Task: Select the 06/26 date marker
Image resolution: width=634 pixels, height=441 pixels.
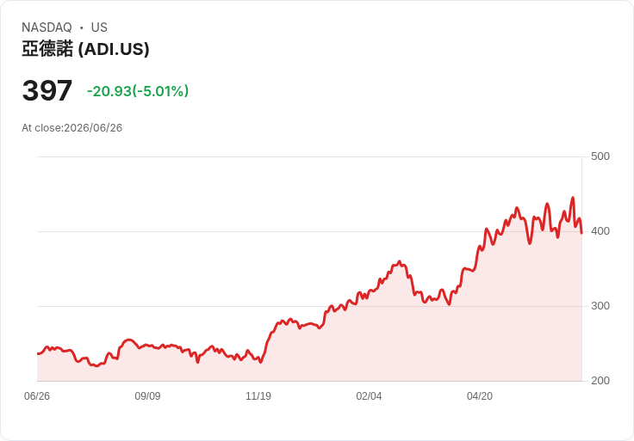Action: pos(37,395)
